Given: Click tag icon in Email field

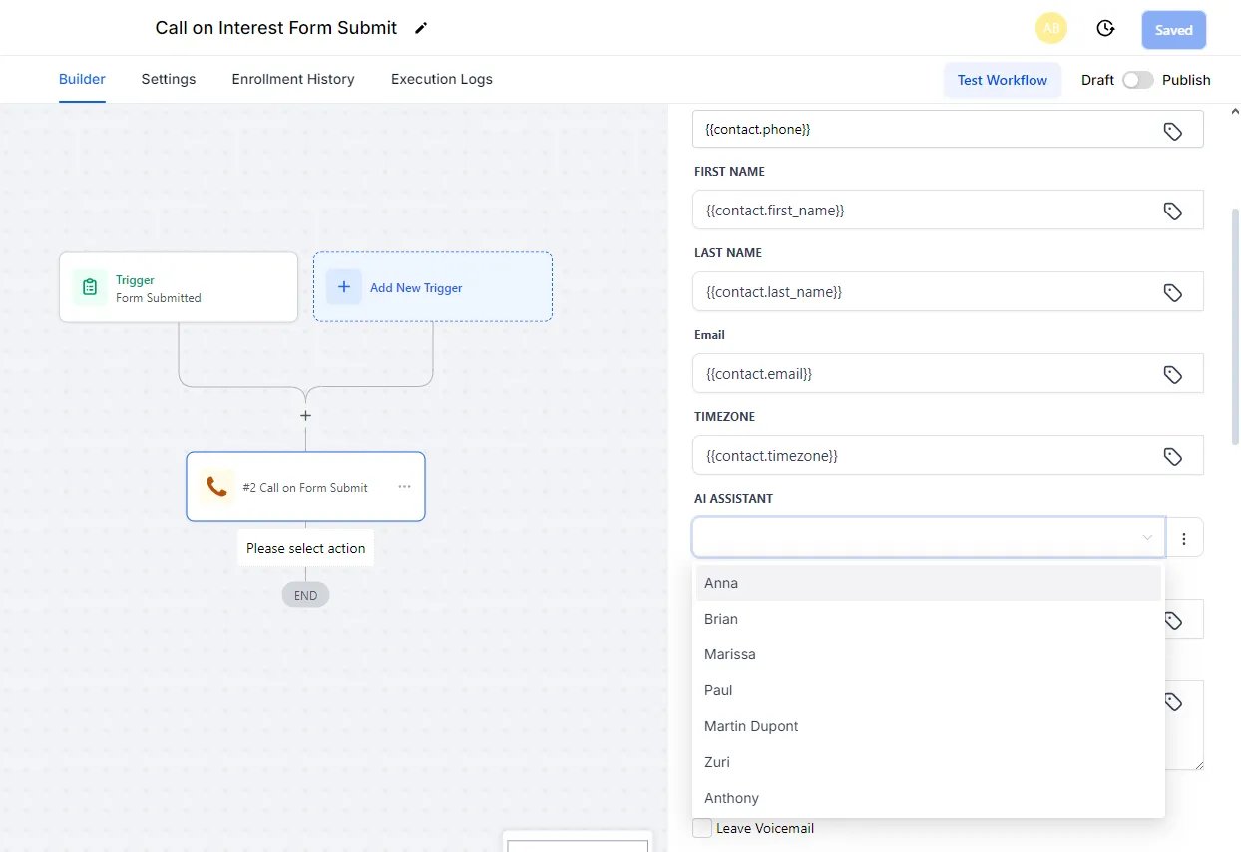Looking at the screenshot, I should pos(1173,374).
